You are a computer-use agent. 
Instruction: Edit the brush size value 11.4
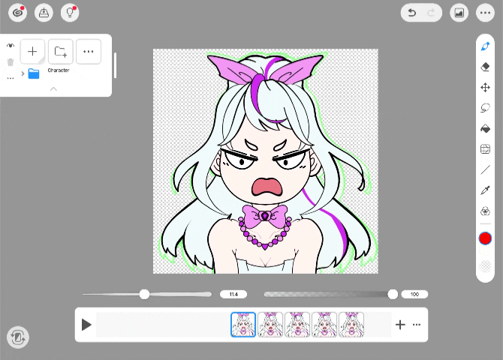[x=233, y=294]
